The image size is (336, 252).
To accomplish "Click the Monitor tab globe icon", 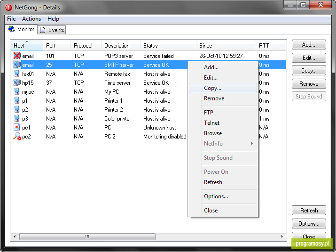I will (12, 29).
